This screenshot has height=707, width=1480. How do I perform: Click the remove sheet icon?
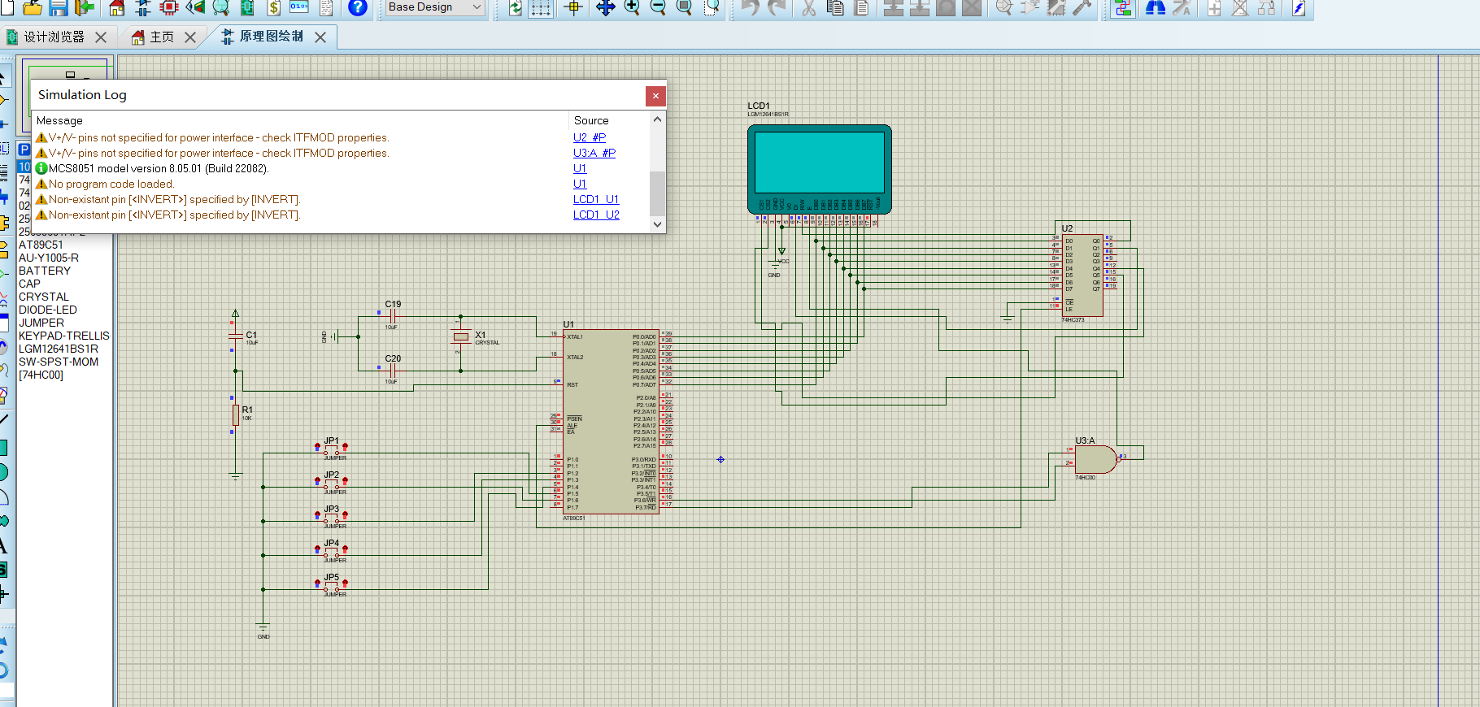[x=1240, y=8]
